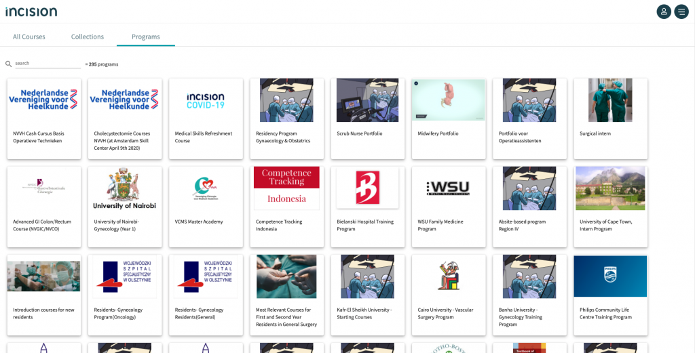Click the WSU logo image
The image size is (695, 353).
[448, 188]
